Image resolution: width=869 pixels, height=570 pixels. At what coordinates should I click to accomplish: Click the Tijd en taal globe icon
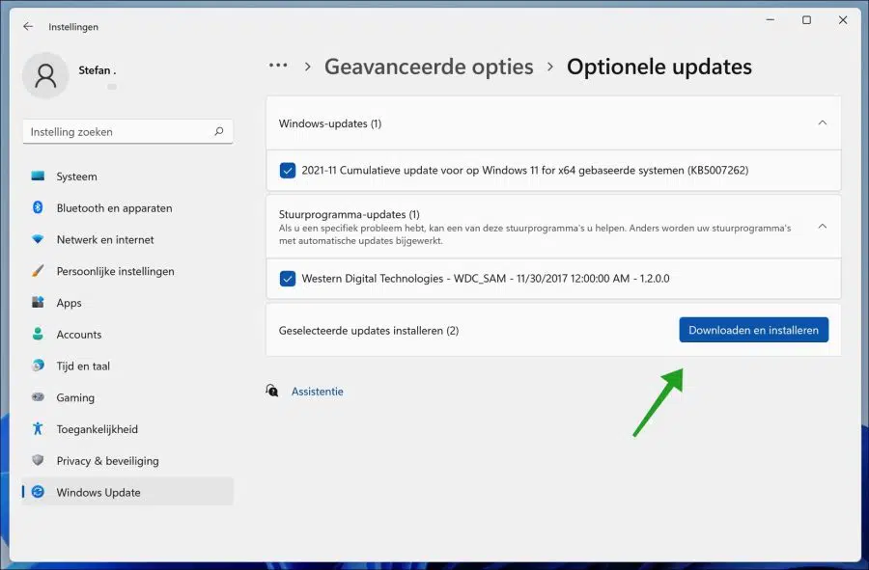click(x=38, y=366)
